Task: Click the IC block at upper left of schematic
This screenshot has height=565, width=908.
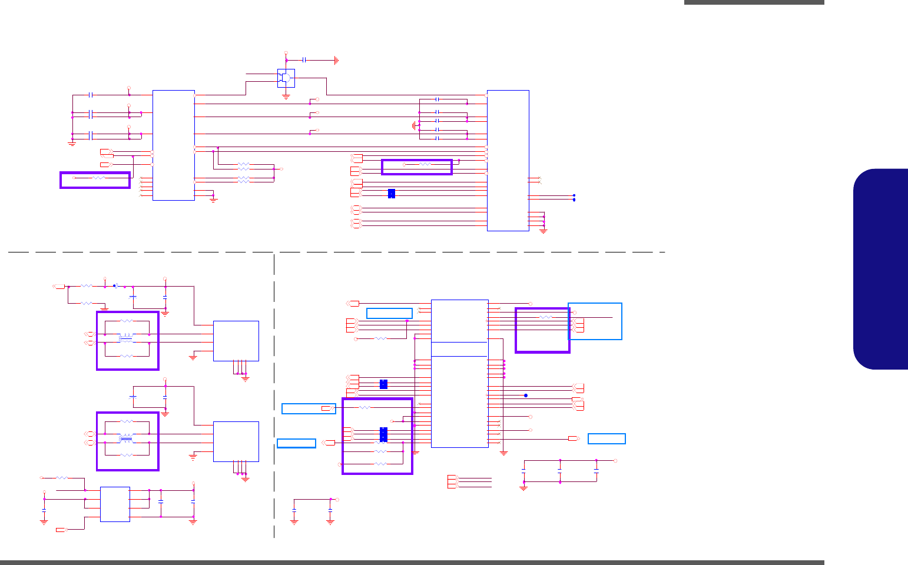Action: [174, 145]
